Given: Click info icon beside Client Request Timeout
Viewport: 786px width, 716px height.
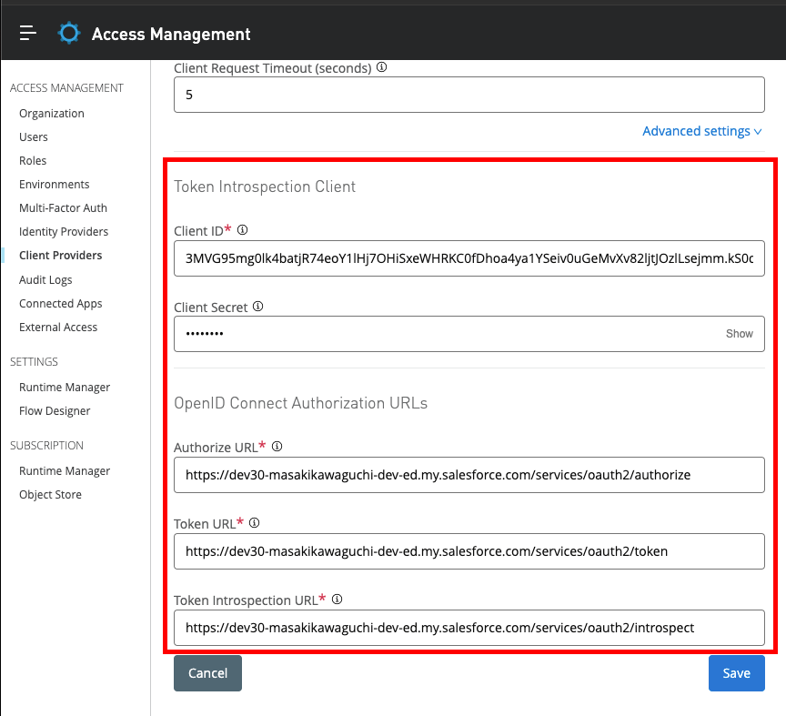Looking at the screenshot, I should tap(381, 67).
